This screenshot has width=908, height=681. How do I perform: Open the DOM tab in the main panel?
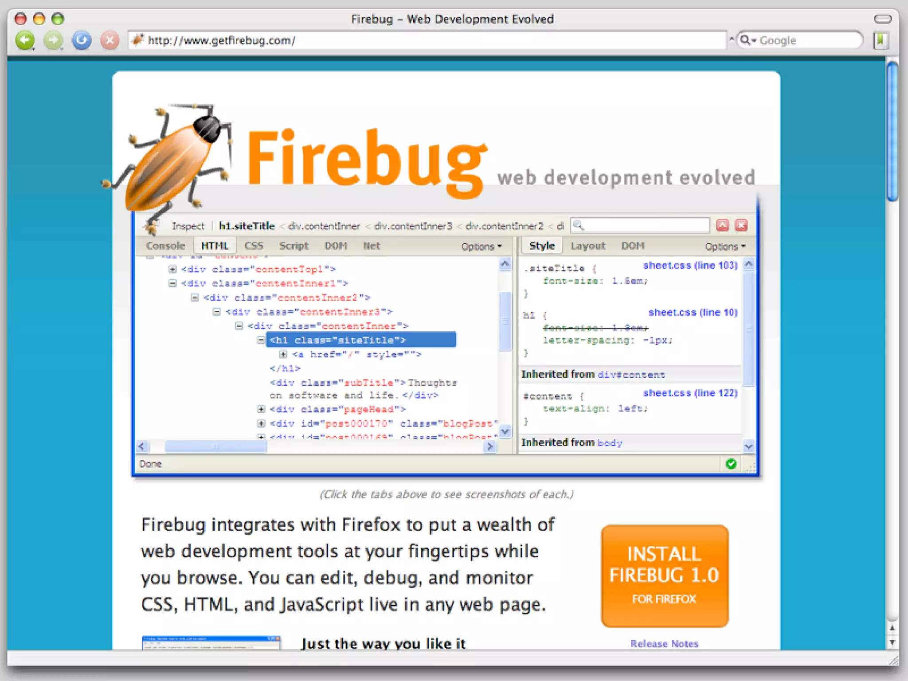336,246
